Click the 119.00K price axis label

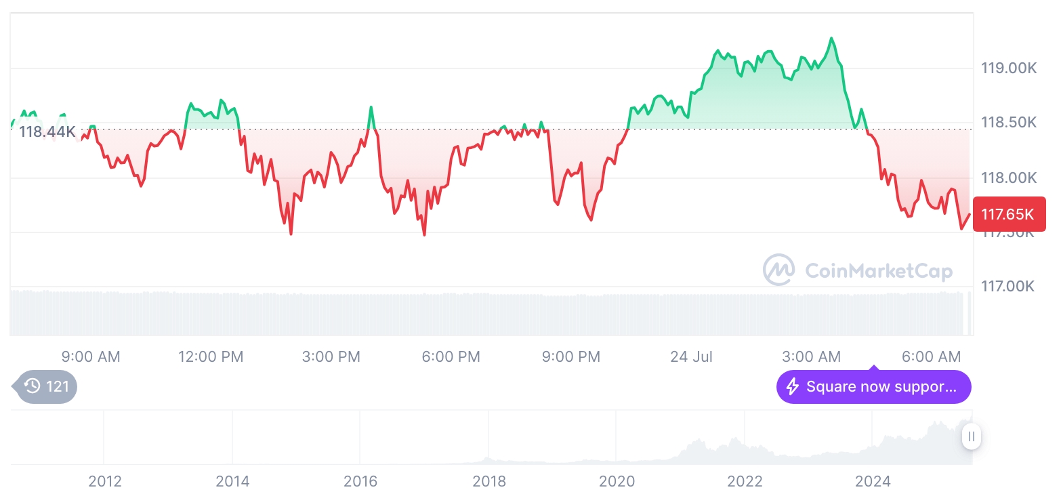click(x=1009, y=68)
